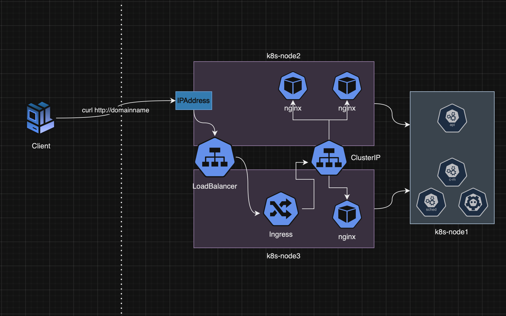Select the ClusterIP service icon
The height and width of the screenshot is (316, 506).
(329, 158)
